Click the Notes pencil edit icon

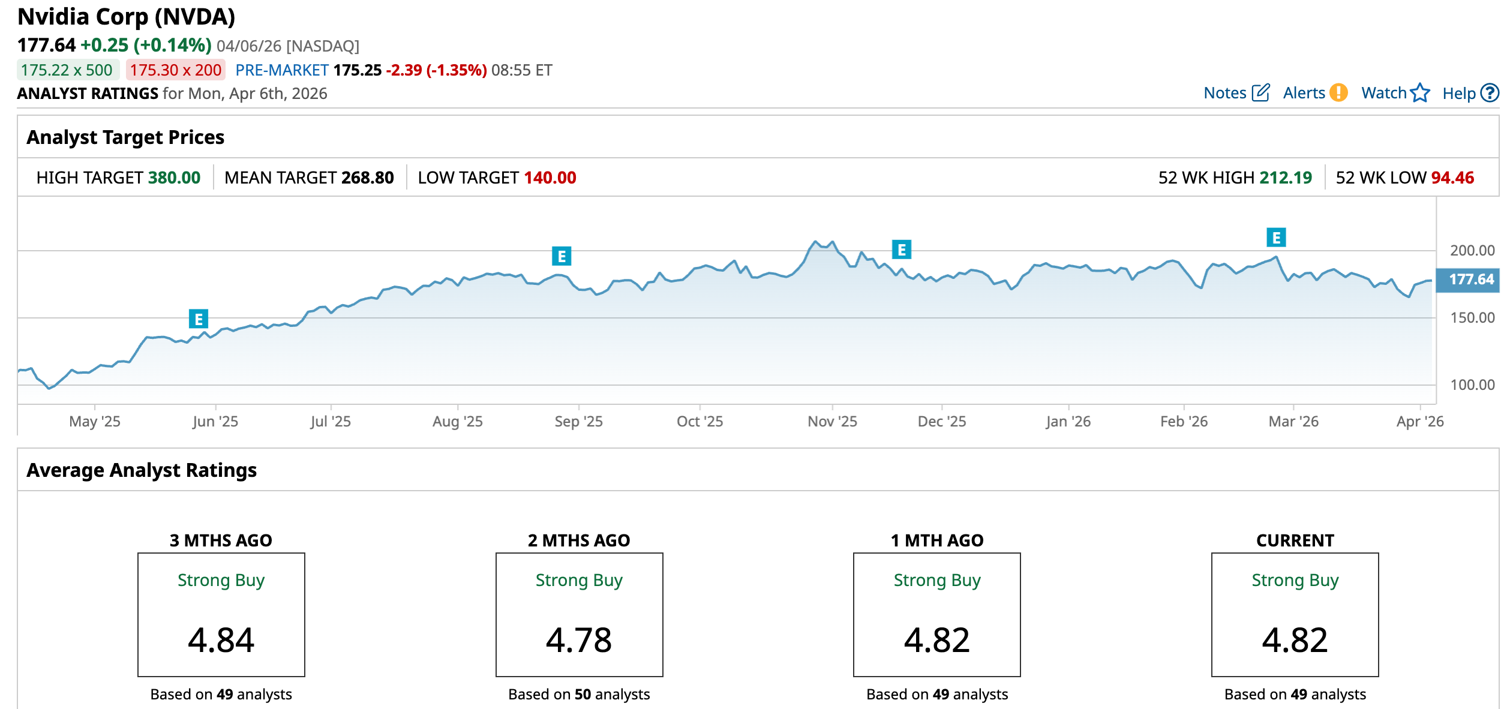coord(1261,93)
